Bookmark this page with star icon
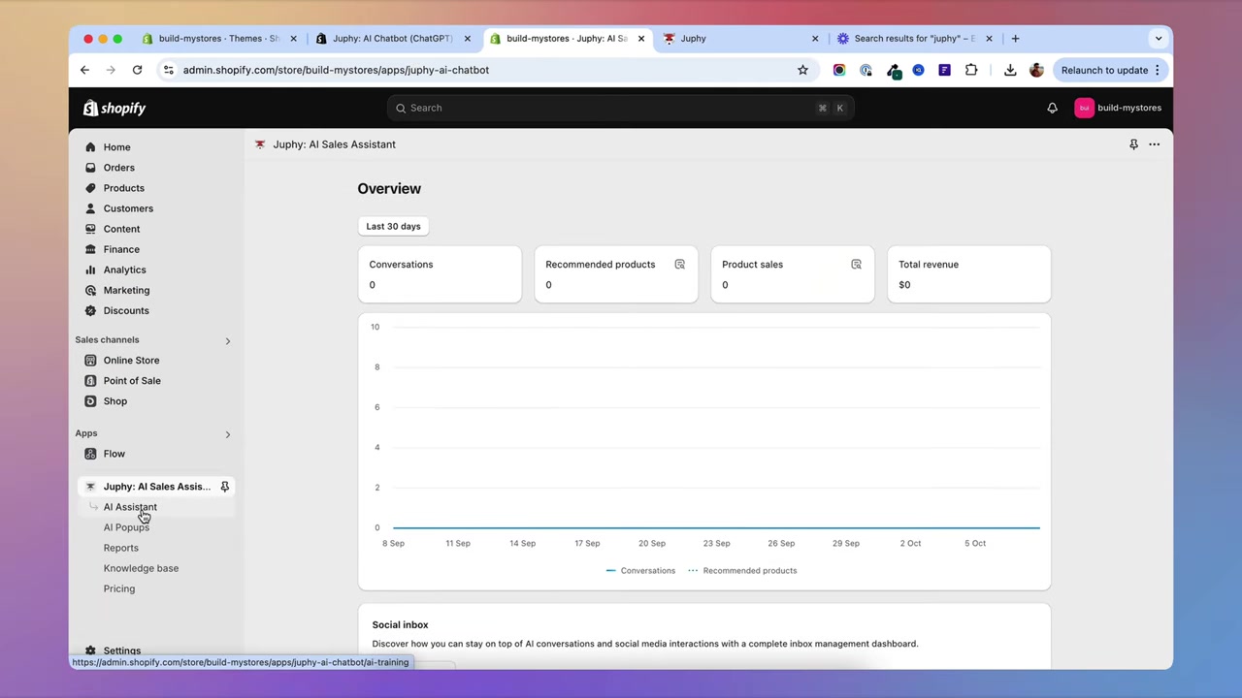The width and height of the screenshot is (1242, 698). tap(802, 70)
